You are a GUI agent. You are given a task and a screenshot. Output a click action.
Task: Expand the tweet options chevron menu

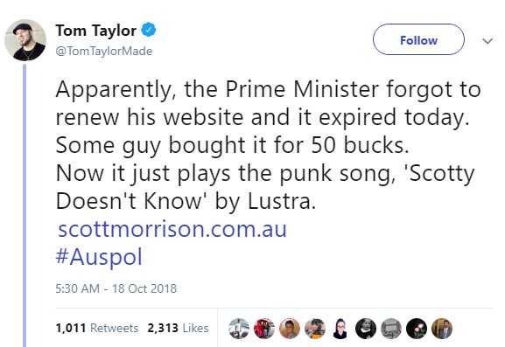tap(487, 41)
